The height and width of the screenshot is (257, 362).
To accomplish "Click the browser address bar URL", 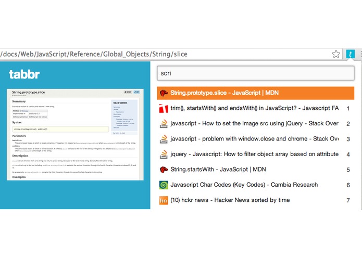I will (94, 54).
